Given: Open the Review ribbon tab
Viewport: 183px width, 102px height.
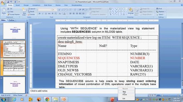Looking at the screenshot, I should tap(58, 5).
